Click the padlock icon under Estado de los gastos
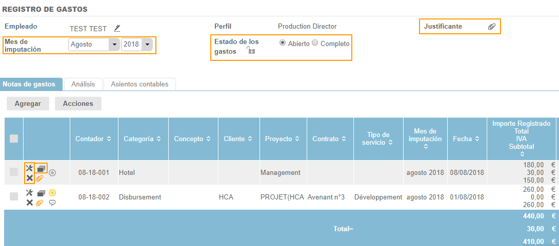 coord(251,50)
